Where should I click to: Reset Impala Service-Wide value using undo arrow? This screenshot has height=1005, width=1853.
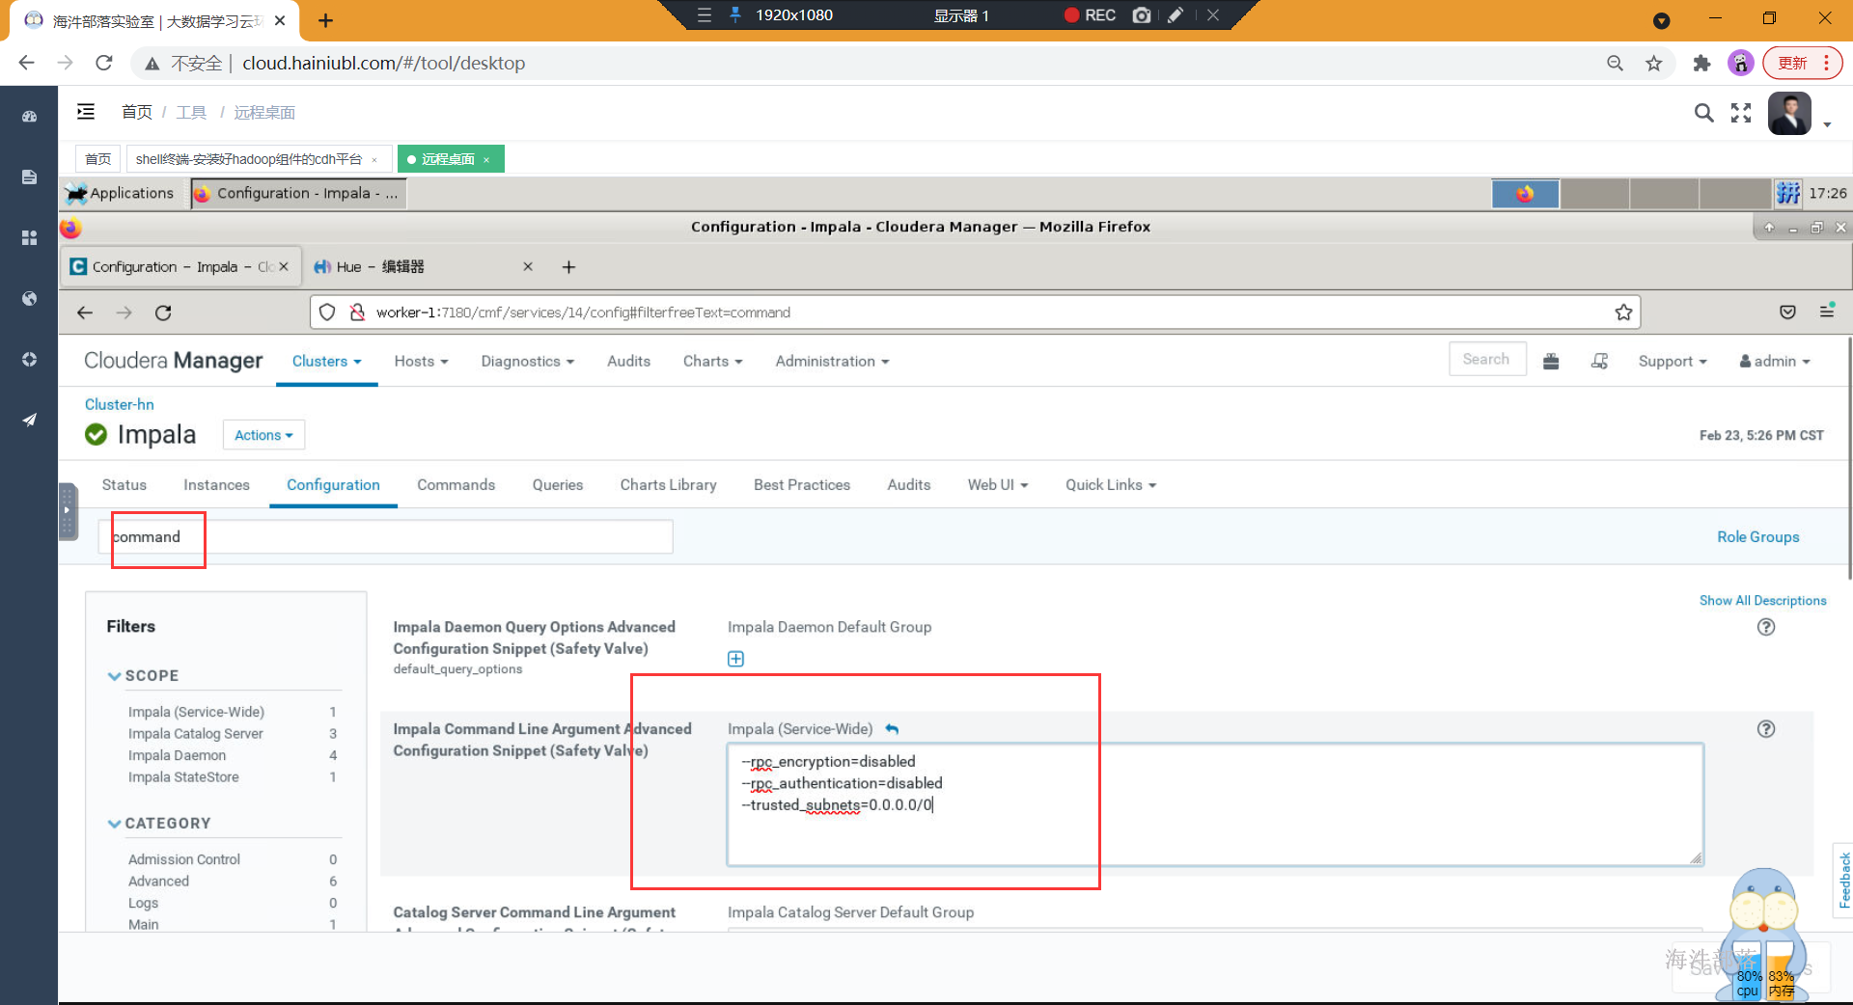[892, 729]
